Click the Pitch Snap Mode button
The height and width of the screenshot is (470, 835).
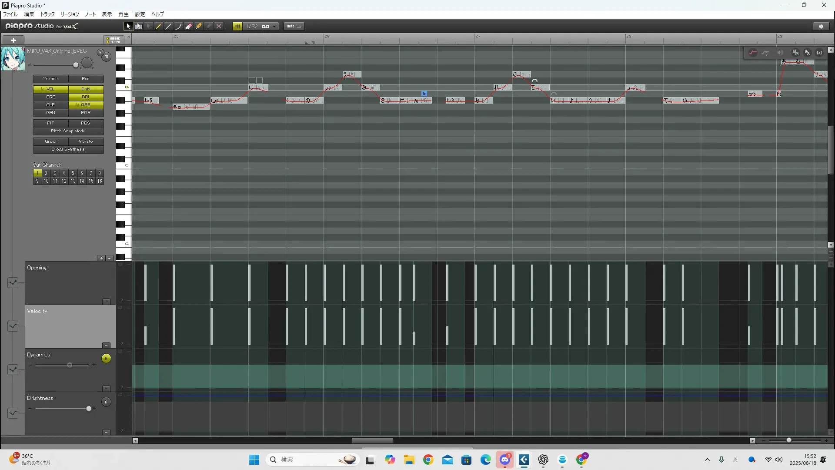point(68,131)
